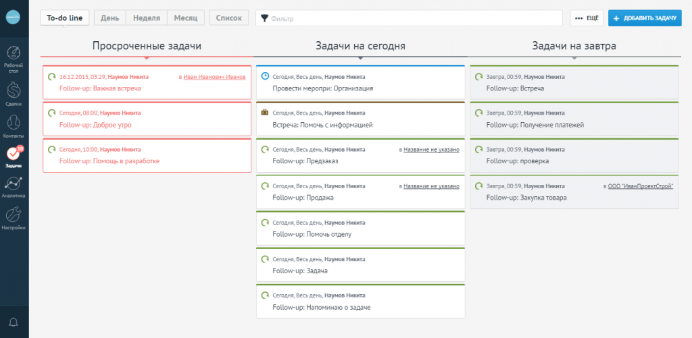The height and width of the screenshot is (338, 692).
Task: Switch to Список list view
Action: pyautogui.click(x=228, y=18)
